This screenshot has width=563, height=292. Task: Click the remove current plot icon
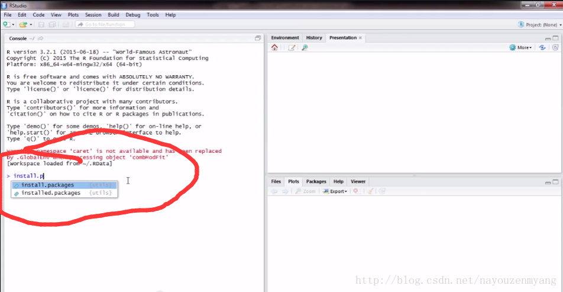[356, 191]
